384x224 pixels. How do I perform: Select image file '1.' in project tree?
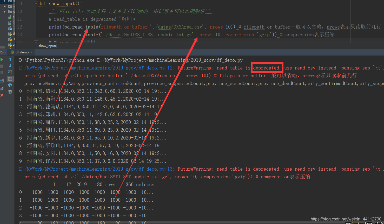coord(12,17)
